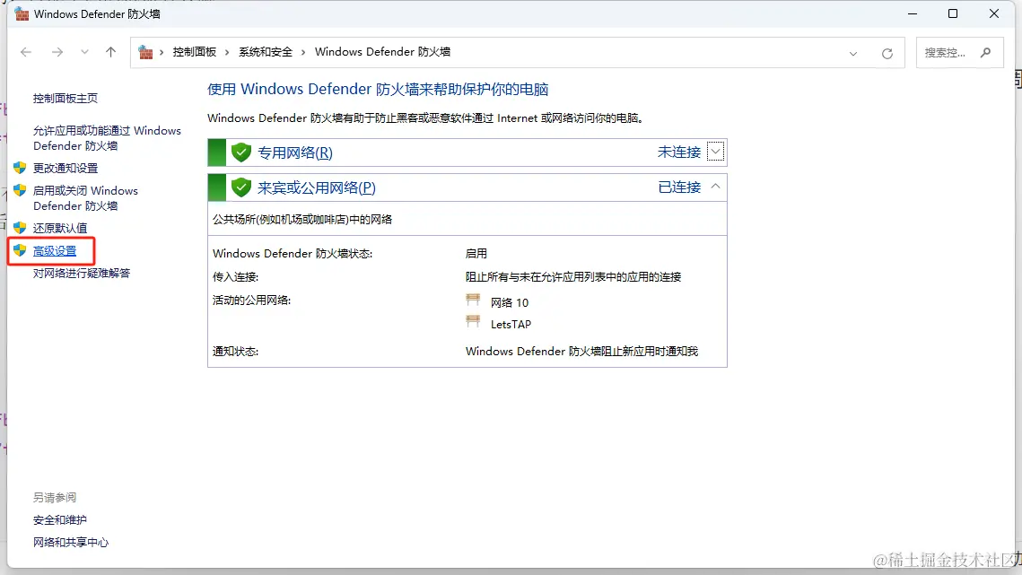Refresh the control panel page
This screenshot has height=575, width=1022.
pos(887,54)
